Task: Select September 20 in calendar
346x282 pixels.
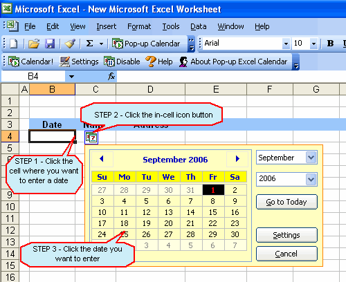Action: click(x=168, y=223)
